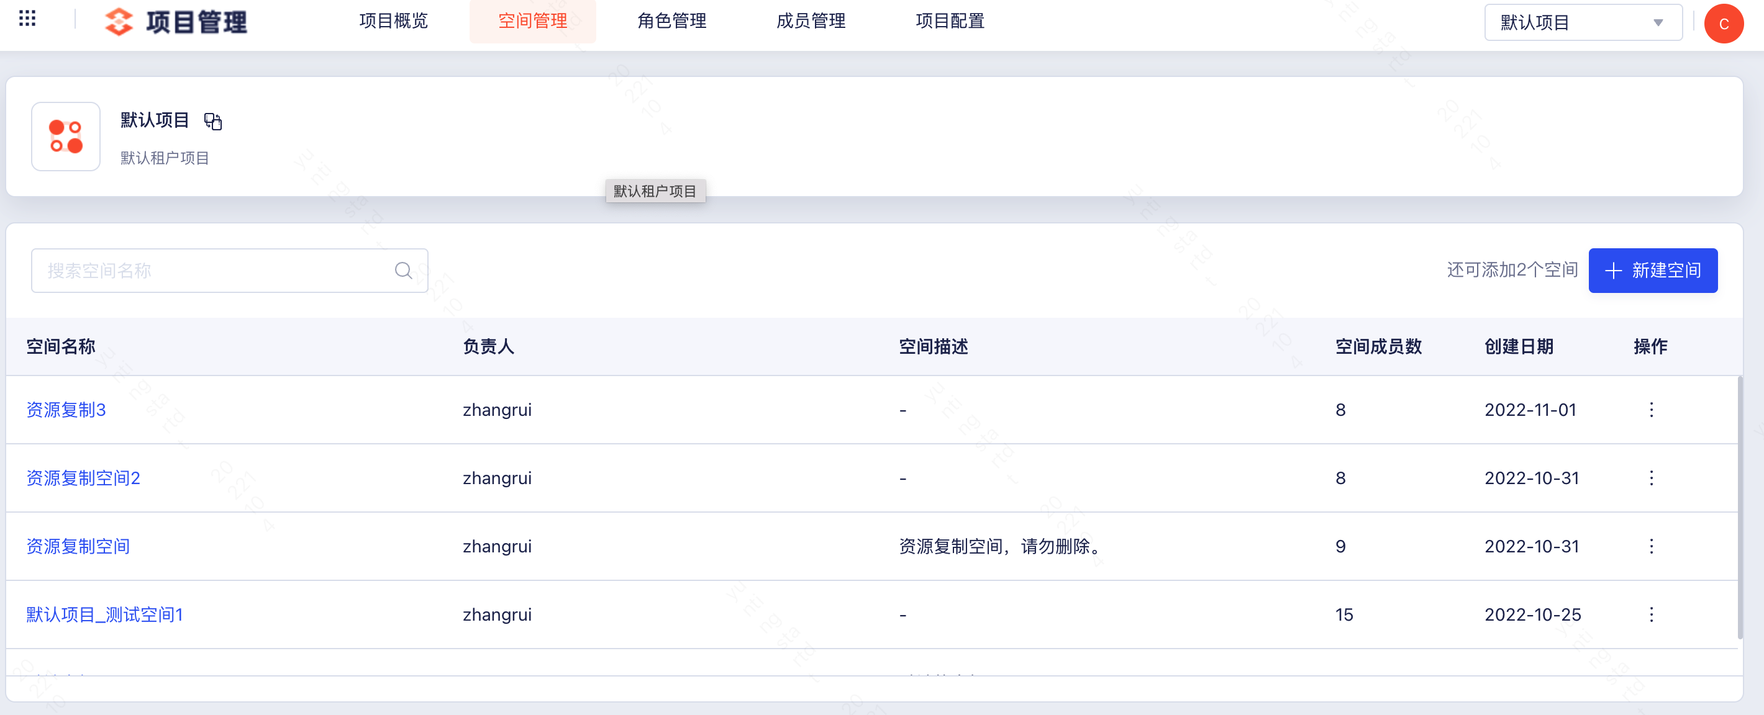
Task: Click the 操作 column header
Action: (1650, 347)
